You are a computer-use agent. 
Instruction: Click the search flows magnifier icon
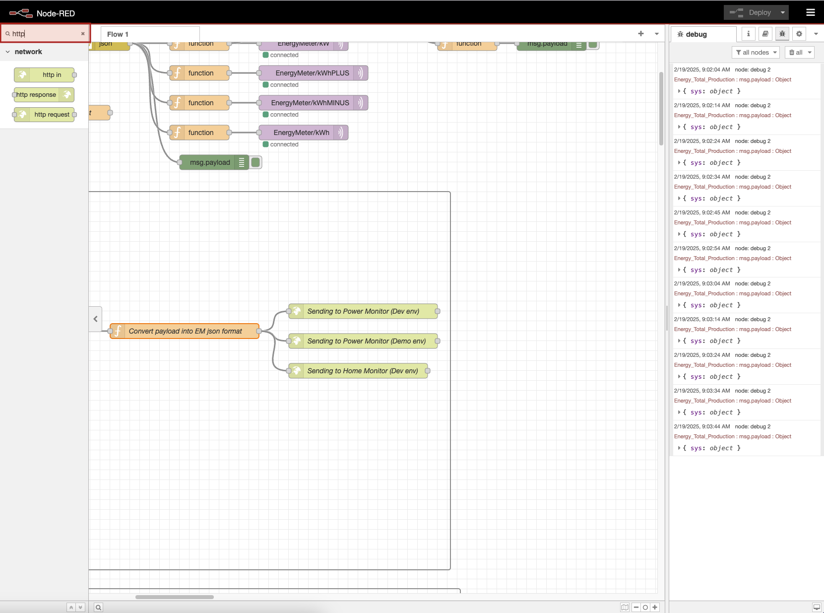[99, 608]
